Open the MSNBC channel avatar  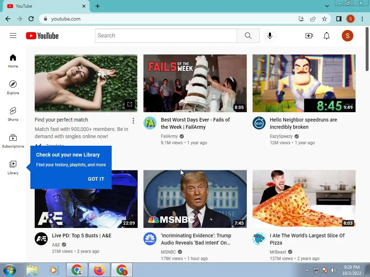(x=150, y=239)
